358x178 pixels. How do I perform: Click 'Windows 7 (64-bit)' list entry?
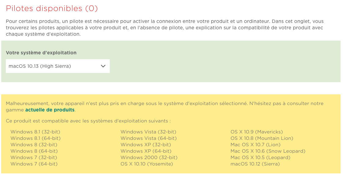tap(34, 164)
